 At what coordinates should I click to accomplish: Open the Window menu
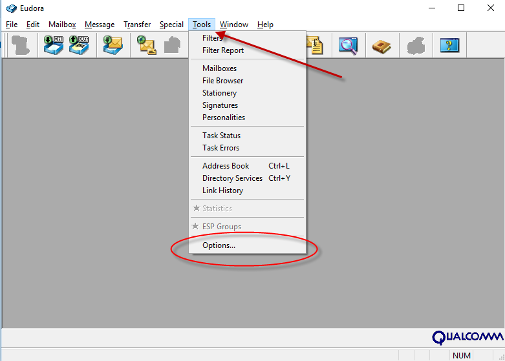pyautogui.click(x=234, y=25)
